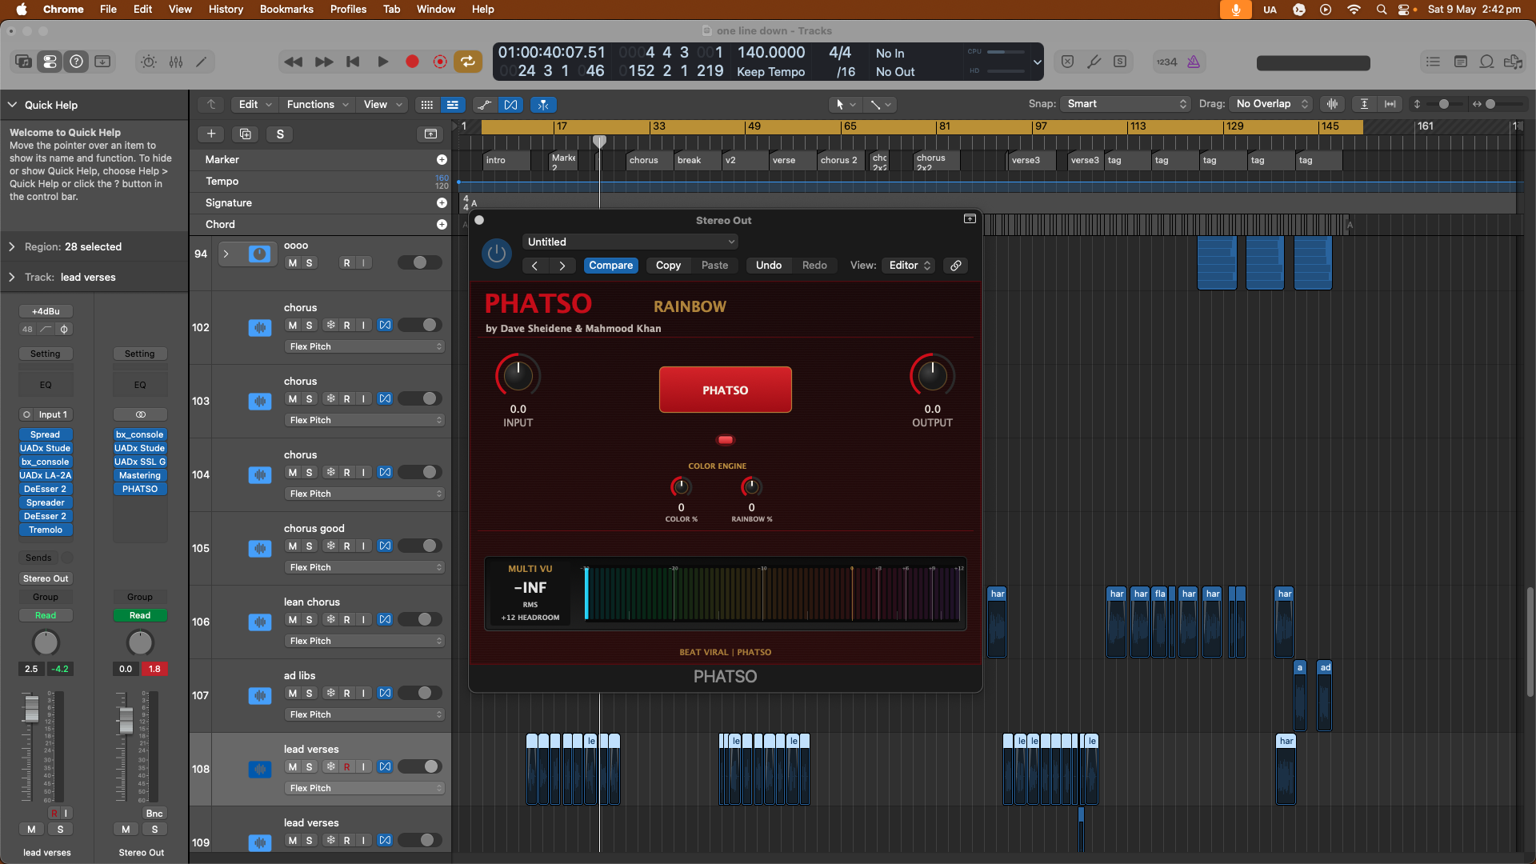Start playback with Play button
This screenshot has width=1536, height=864.
[x=382, y=62]
